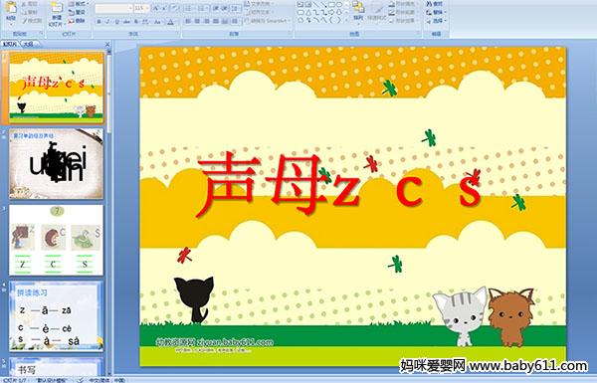Click the New Slide icon

tap(57, 7)
